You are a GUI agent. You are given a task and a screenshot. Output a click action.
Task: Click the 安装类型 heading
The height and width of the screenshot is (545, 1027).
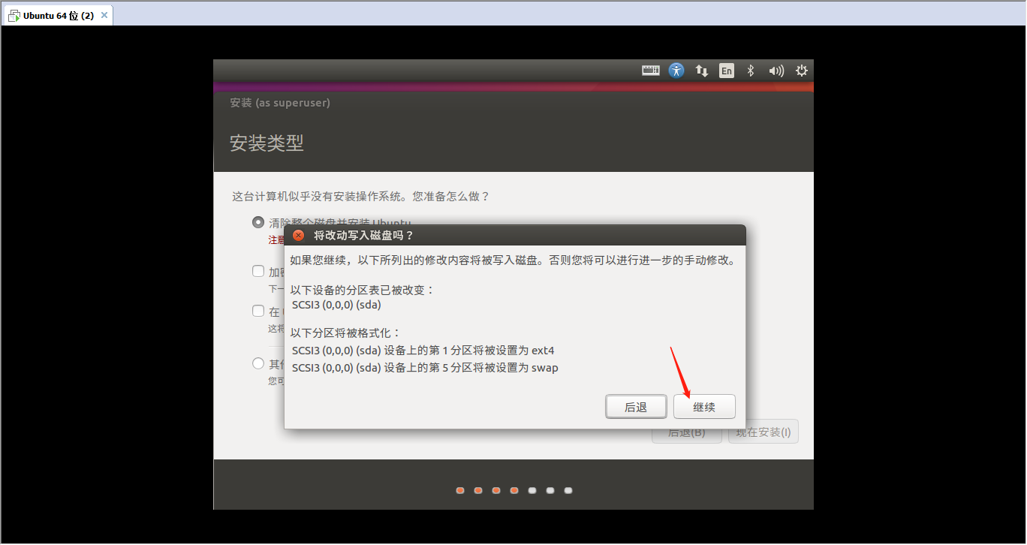tap(267, 143)
